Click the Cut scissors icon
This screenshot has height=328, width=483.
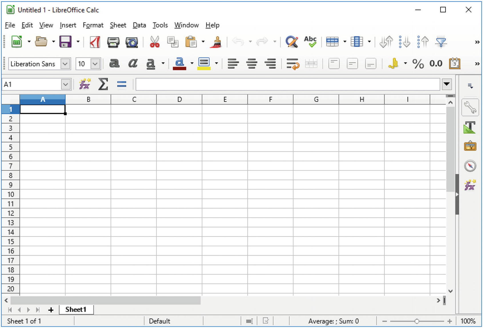click(x=155, y=42)
